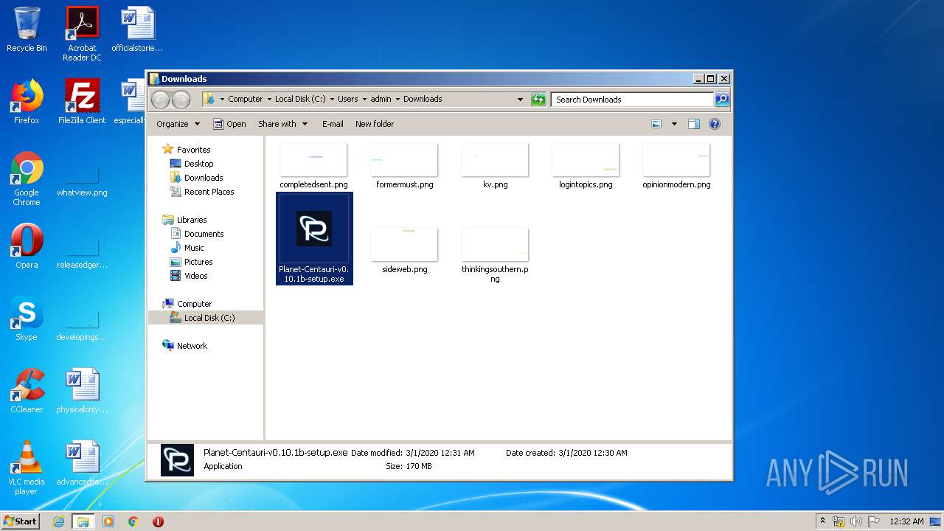Expand the address bar history dropdown
The image size is (944, 531).
point(520,100)
